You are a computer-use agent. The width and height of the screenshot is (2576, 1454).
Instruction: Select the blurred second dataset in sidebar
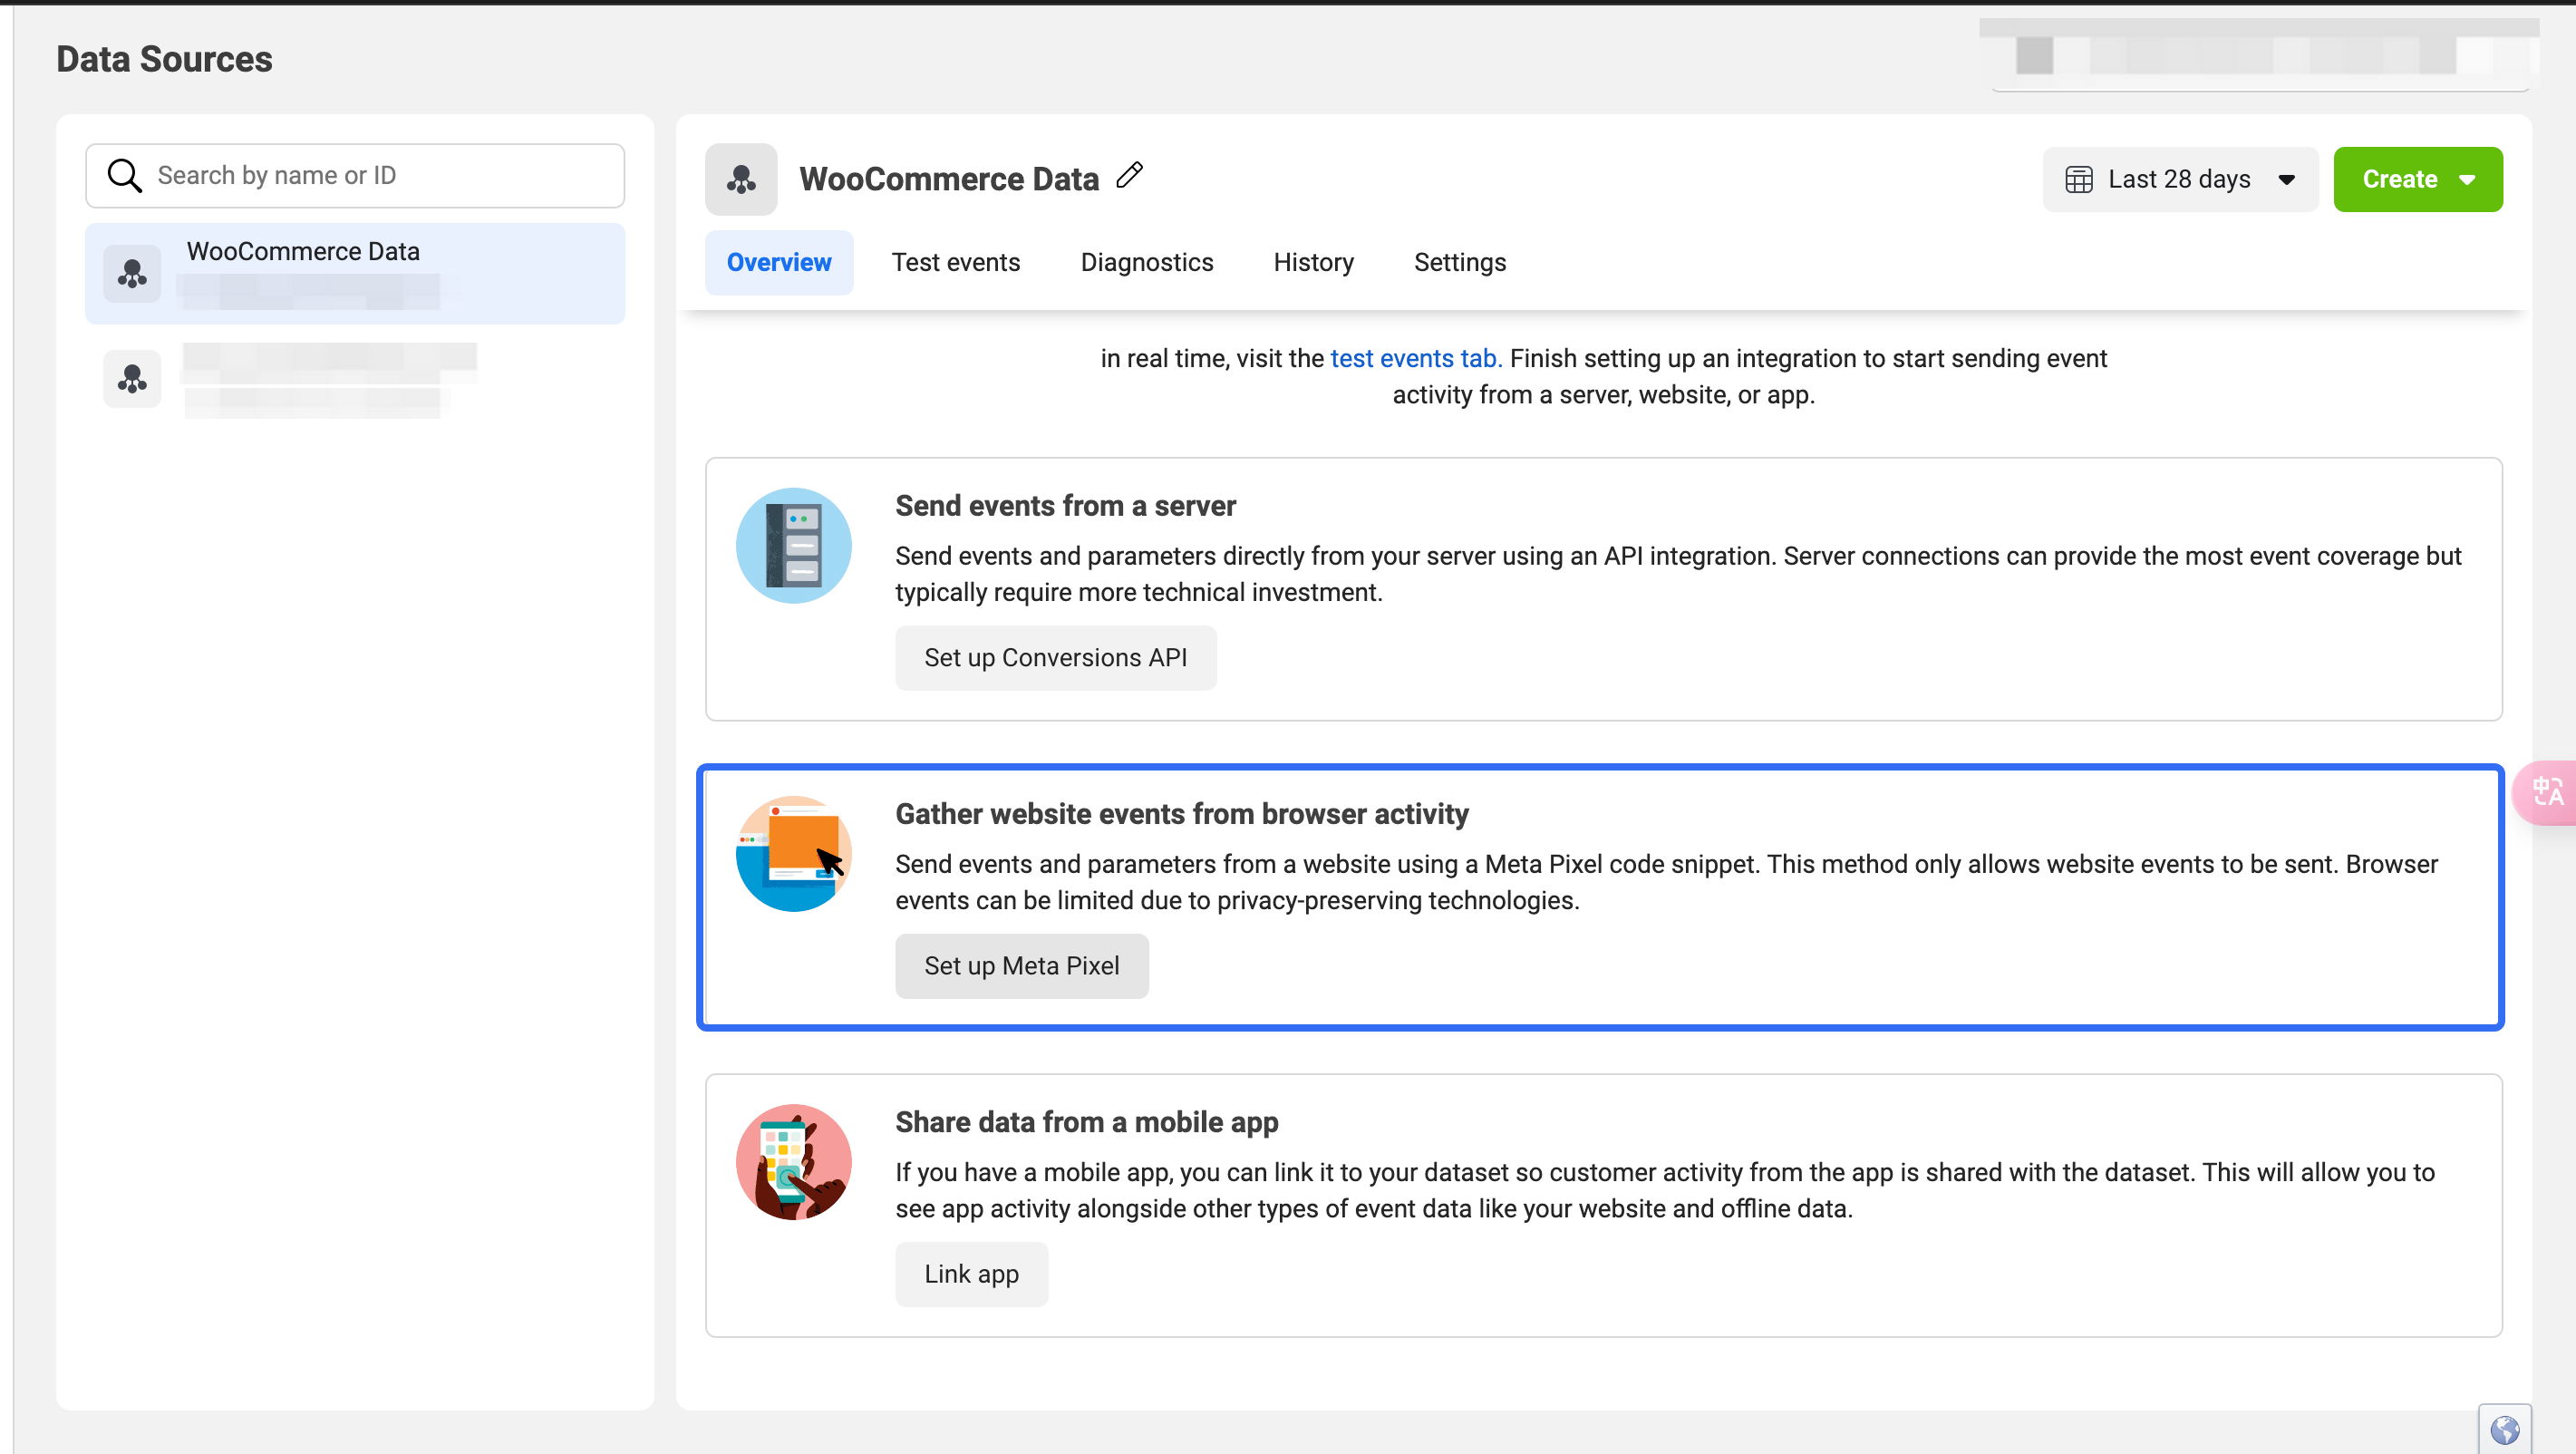click(x=355, y=380)
